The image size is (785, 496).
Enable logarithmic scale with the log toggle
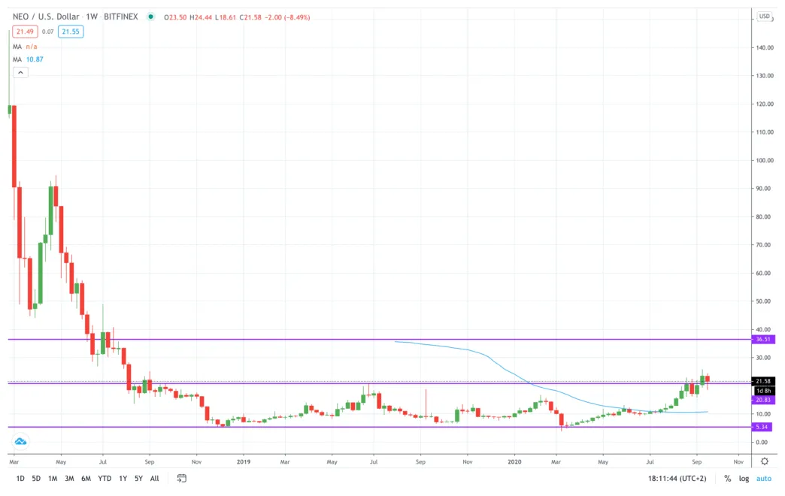(743, 478)
